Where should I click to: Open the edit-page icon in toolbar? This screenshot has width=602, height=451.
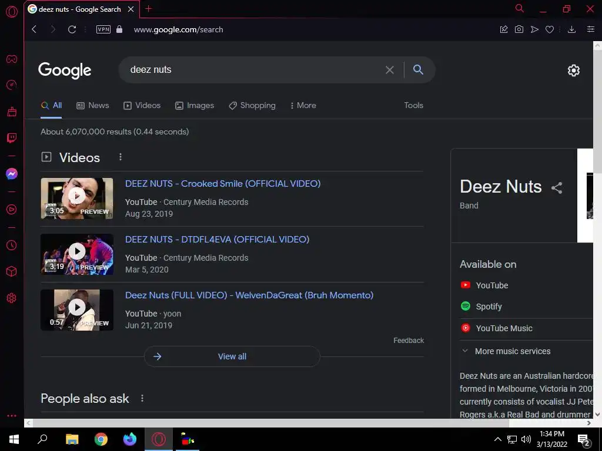(x=504, y=29)
